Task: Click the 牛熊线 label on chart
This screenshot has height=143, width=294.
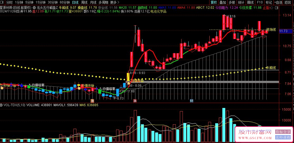Action: (x=271, y=68)
